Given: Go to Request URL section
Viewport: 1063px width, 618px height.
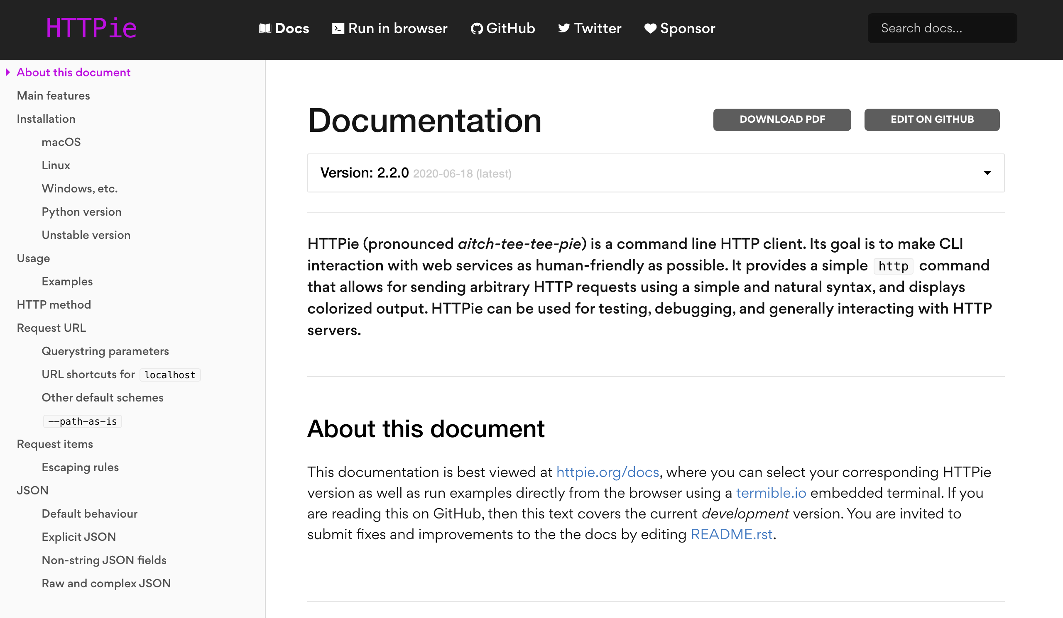Looking at the screenshot, I should coord(51,328).
